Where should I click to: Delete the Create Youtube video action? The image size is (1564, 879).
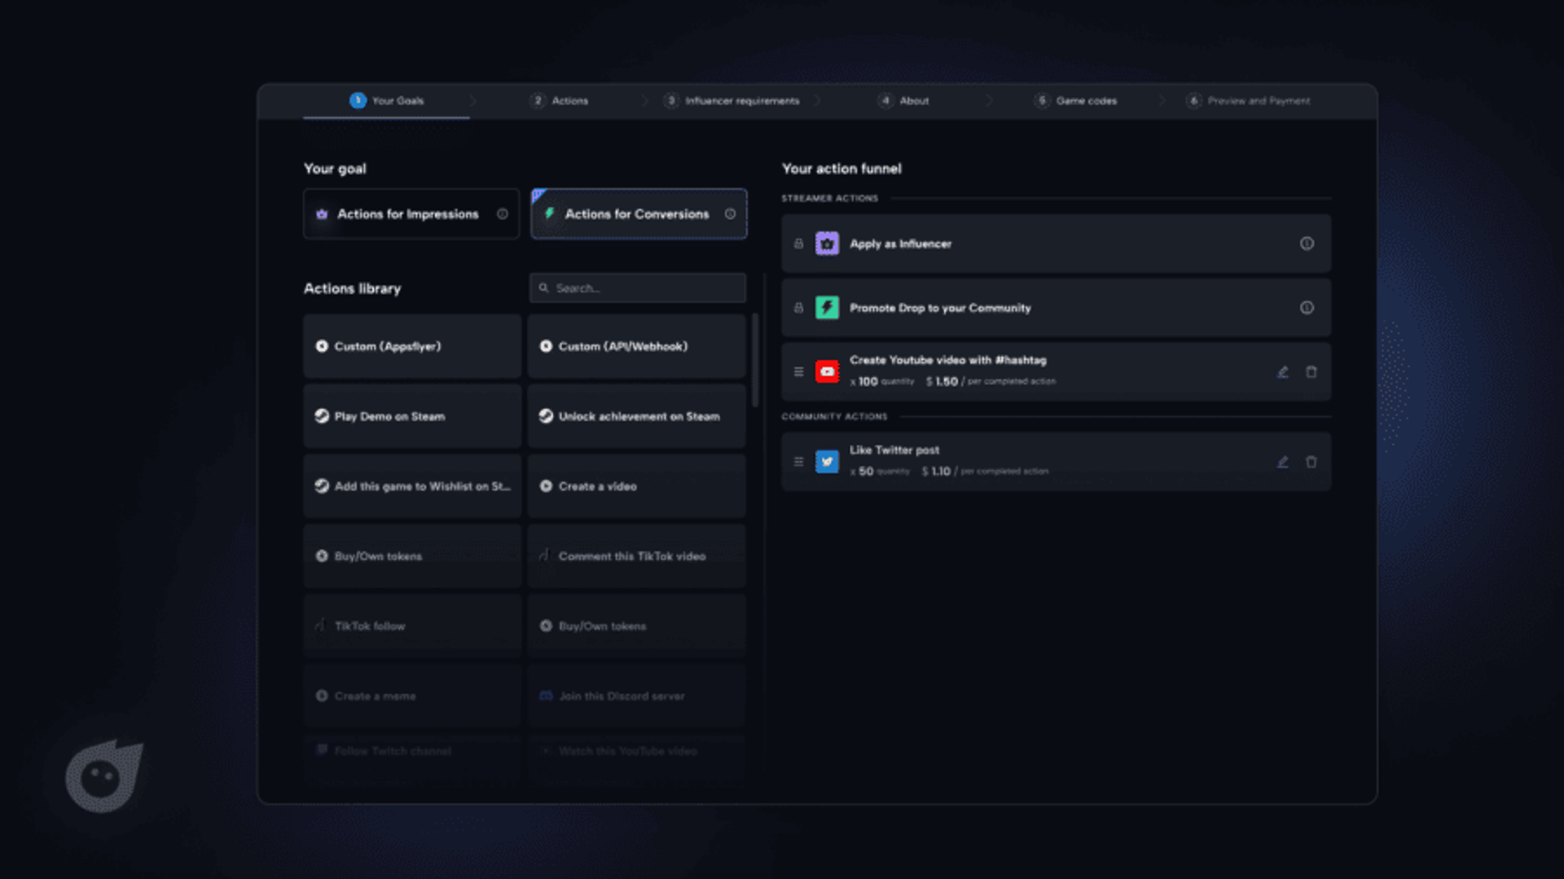pos(1311,371)
